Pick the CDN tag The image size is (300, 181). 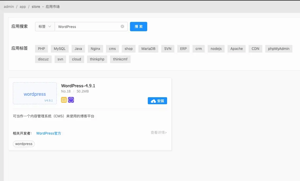(255, 49)
